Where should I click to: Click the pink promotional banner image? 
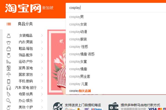pyautogui.click(x=56, y=62)
